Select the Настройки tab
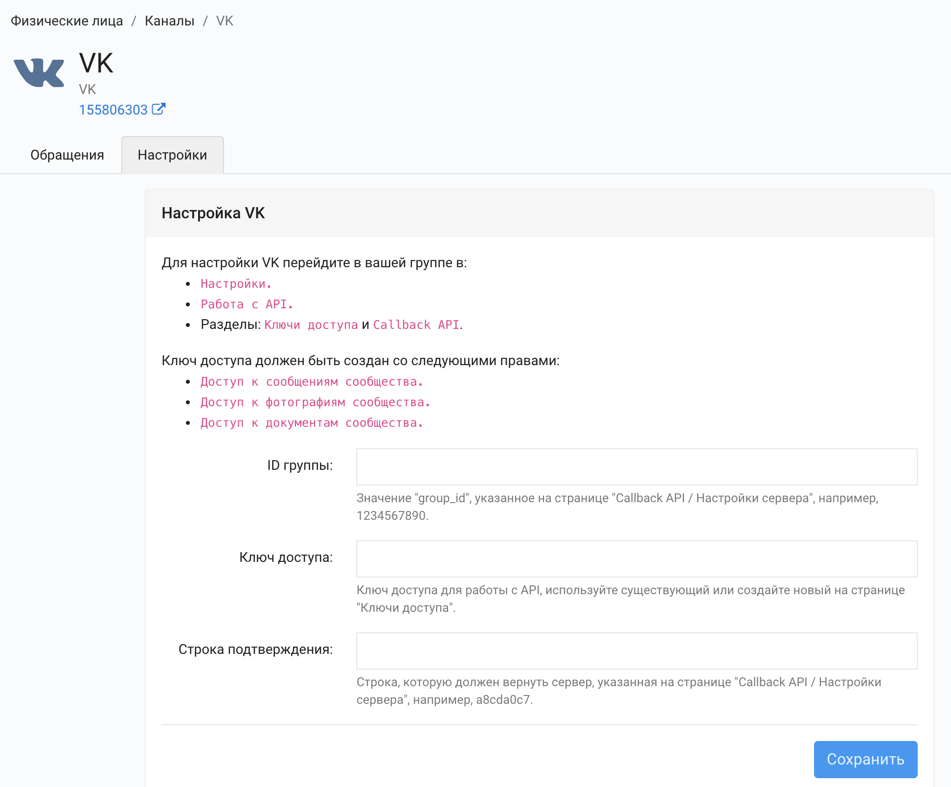Screen dimensions: 951x787 click(x=173, y=155)
